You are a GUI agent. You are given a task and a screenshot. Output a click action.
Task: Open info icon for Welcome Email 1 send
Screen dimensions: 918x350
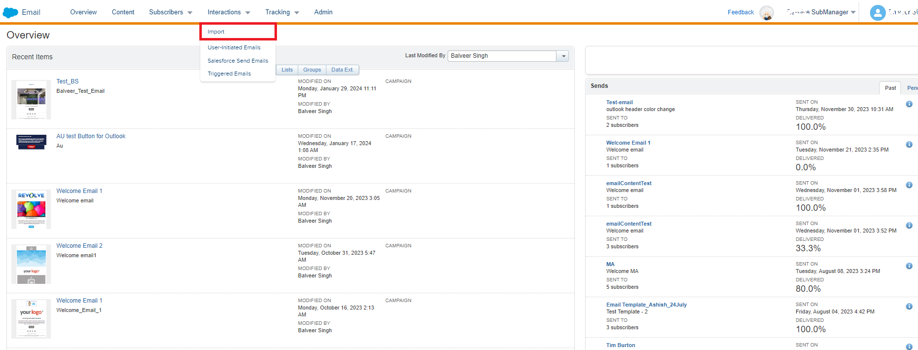coord(909,145)
